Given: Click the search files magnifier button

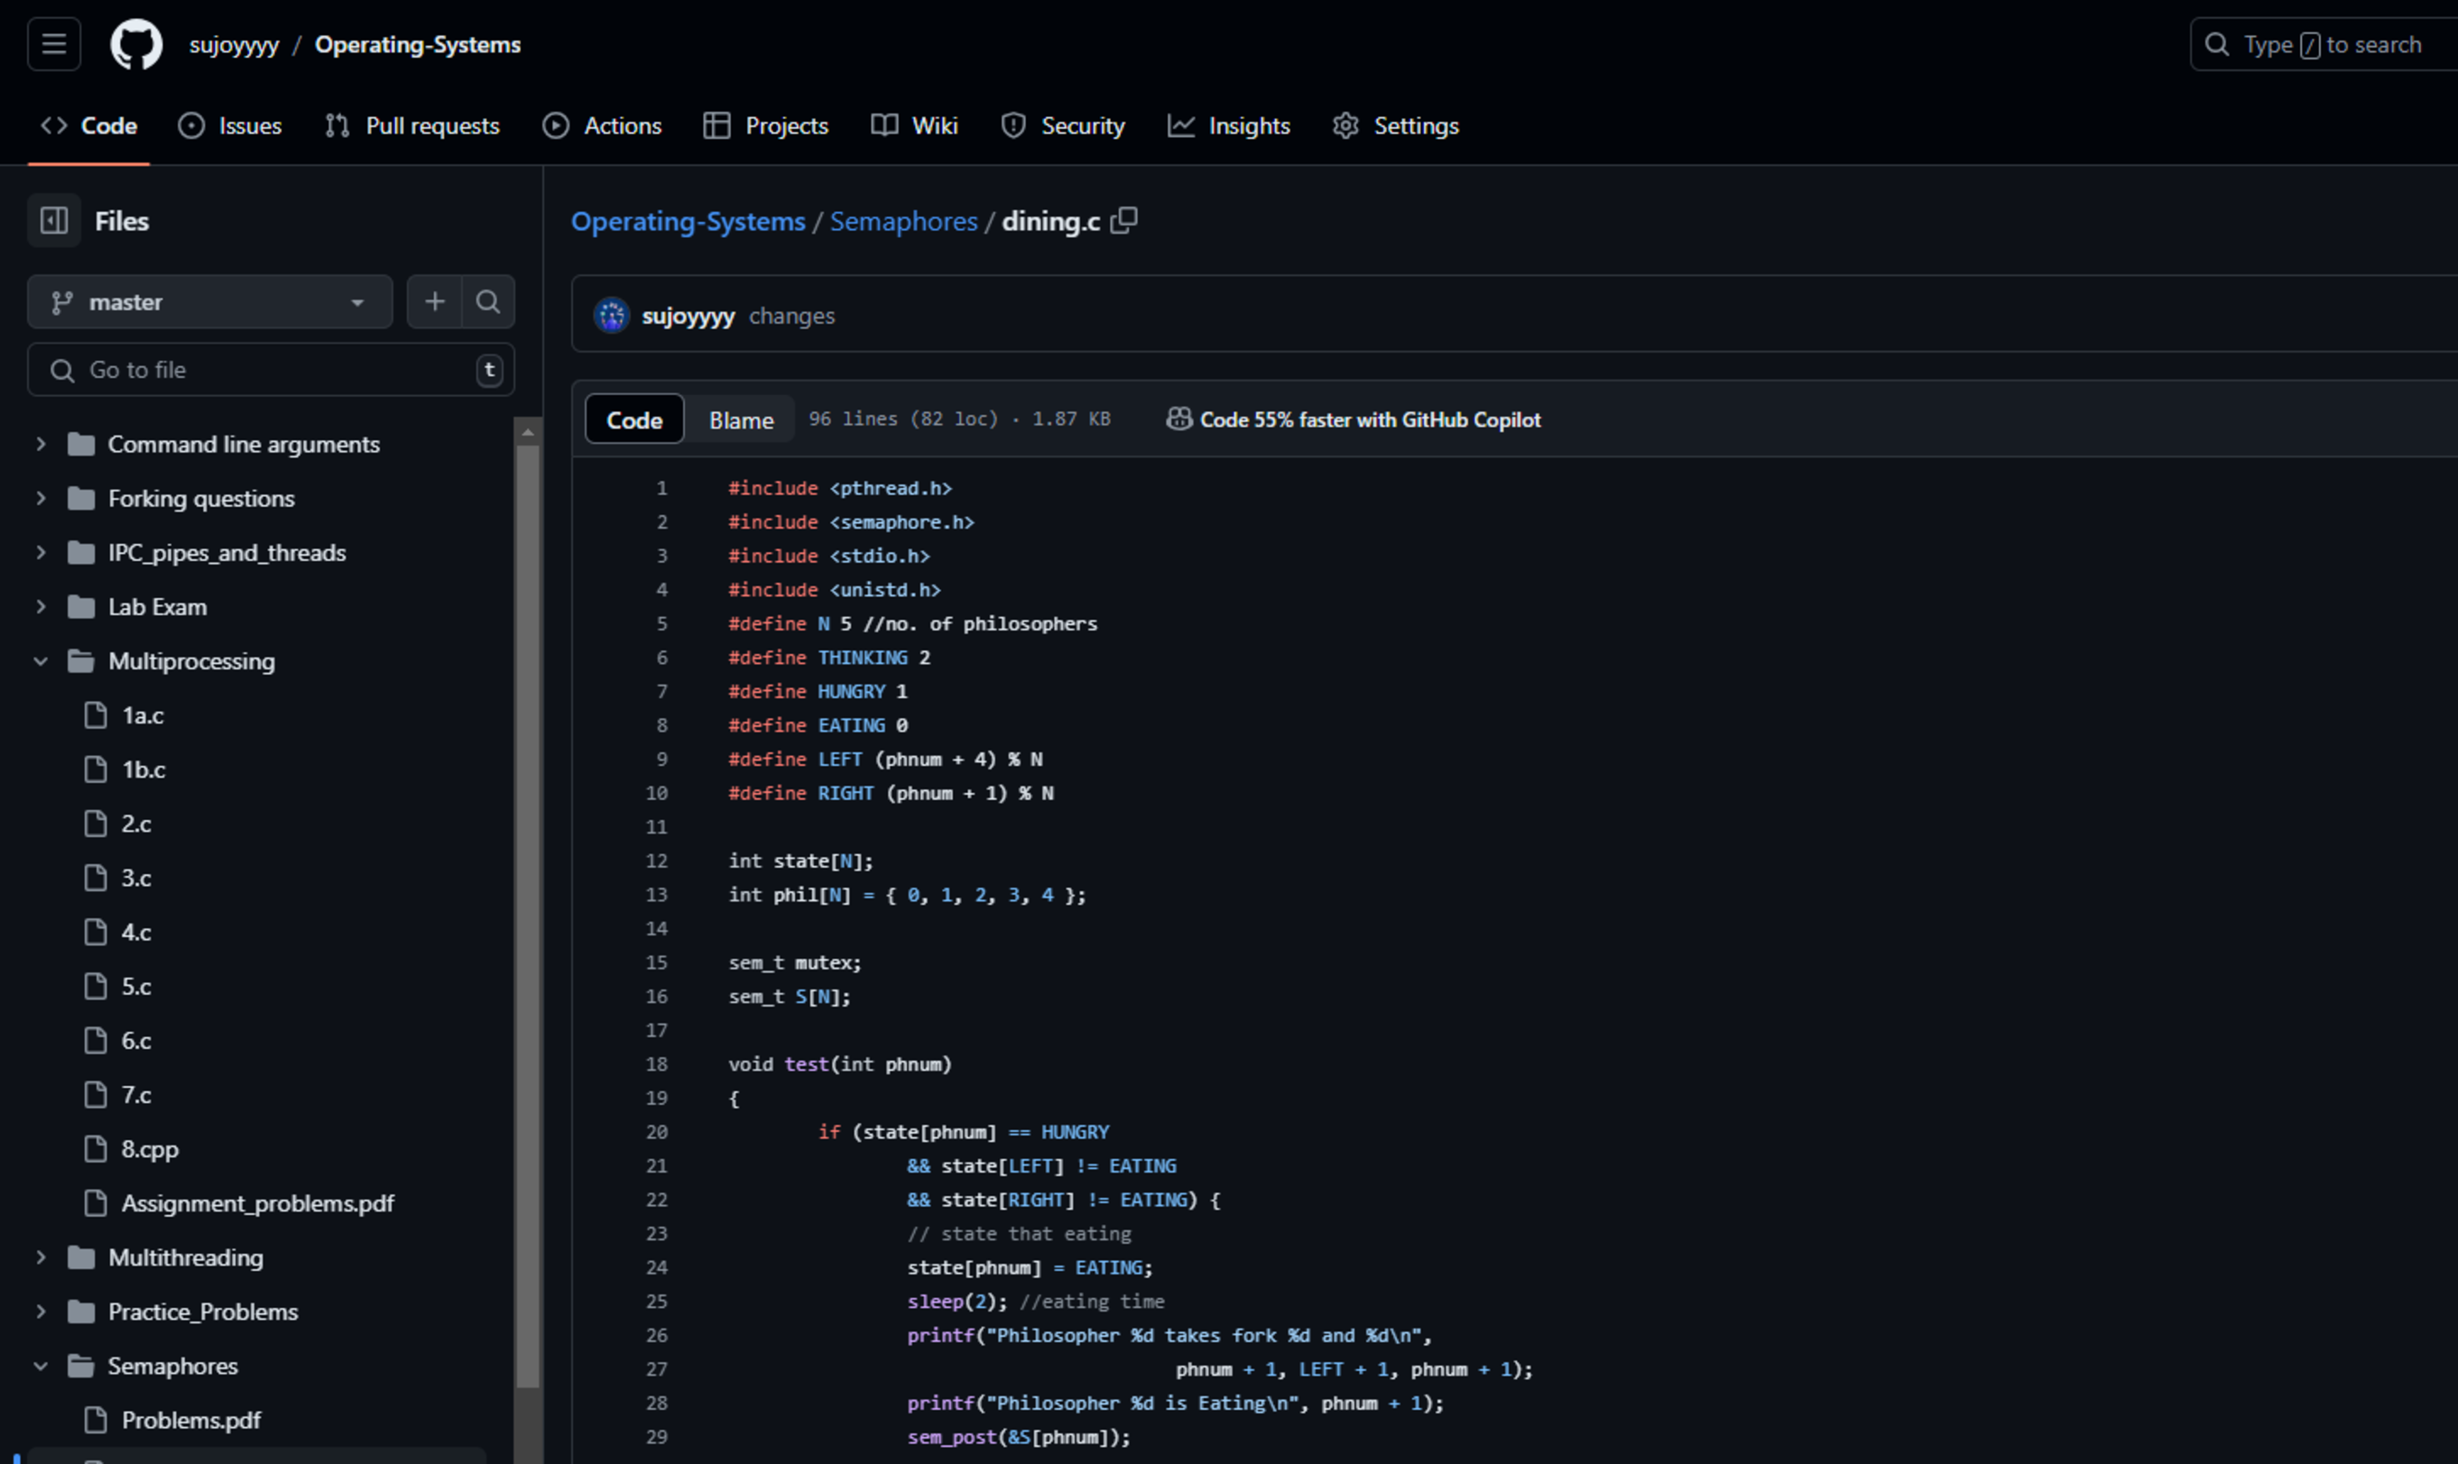Looking at the screenshot, I should [488, 302].
